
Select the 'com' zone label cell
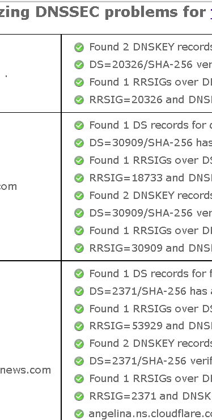(x=9, y=186)
